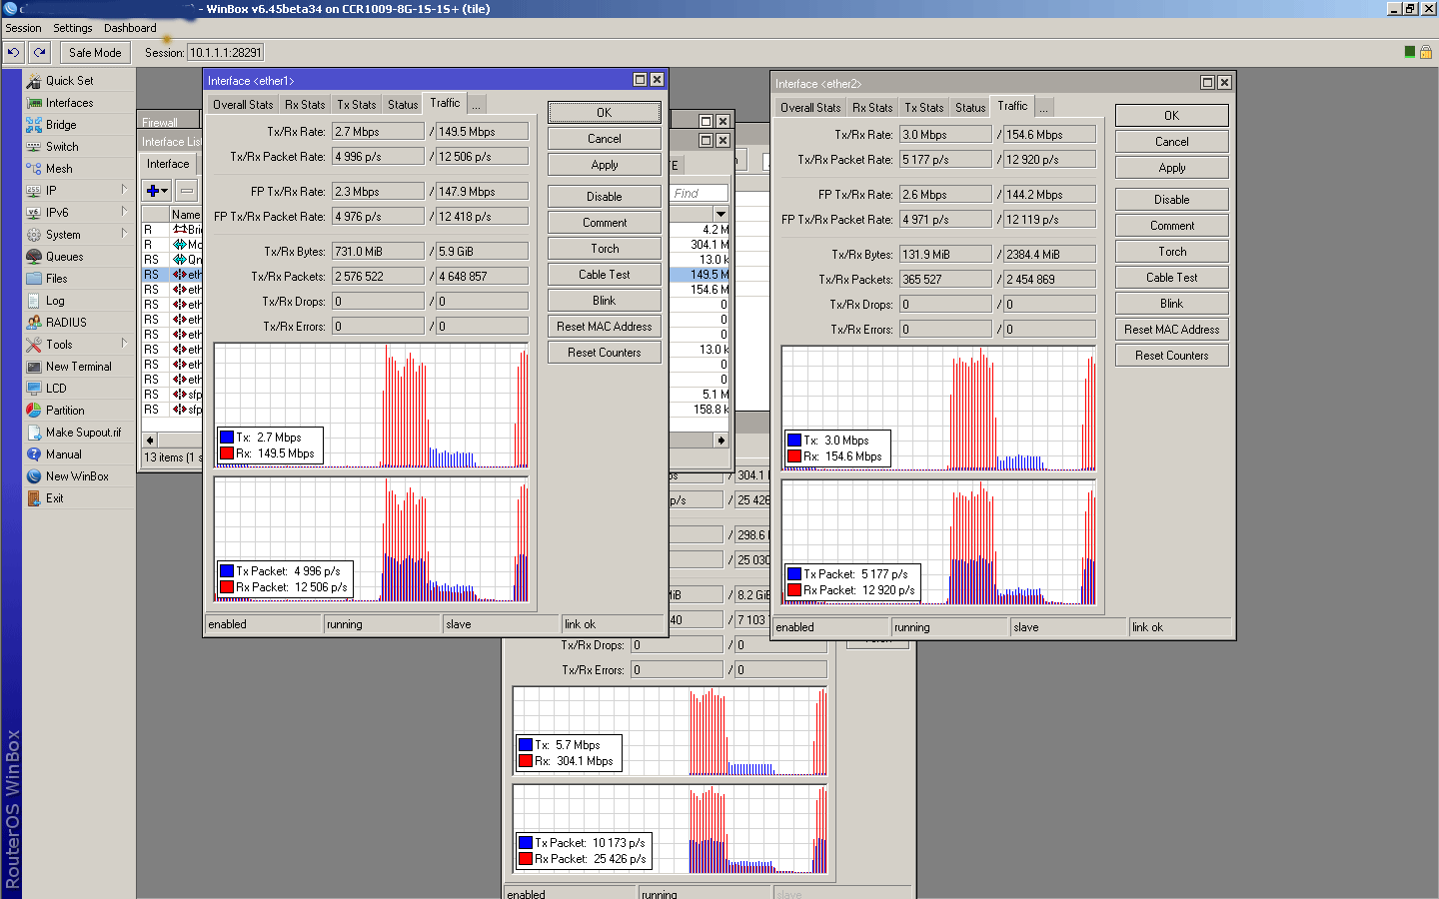Click OK in ether2 window
Screen dimensions: 1439x899
[x=1172, y=116]
